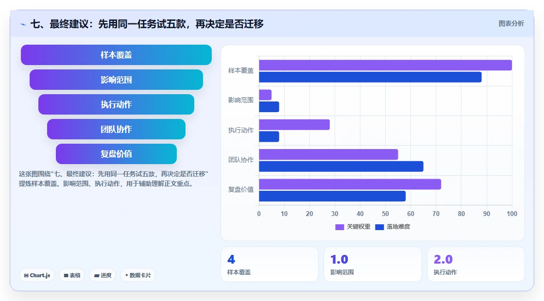Click the Chart.js tag chip
Screen dimensions: 544x301
[37, 275]
